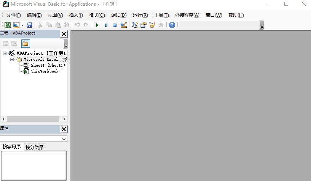Select Sheet1 (Sheet1) in project tree
The height and width of the screenshot is (181, 311).
48,65
